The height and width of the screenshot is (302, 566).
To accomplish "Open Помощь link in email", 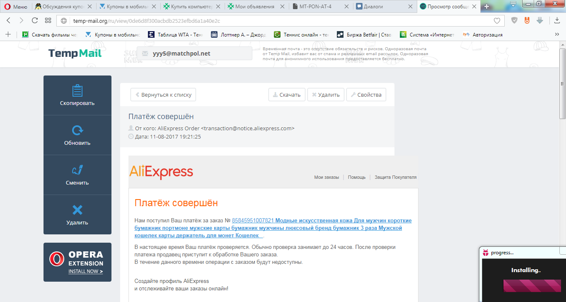I will 357,177.
